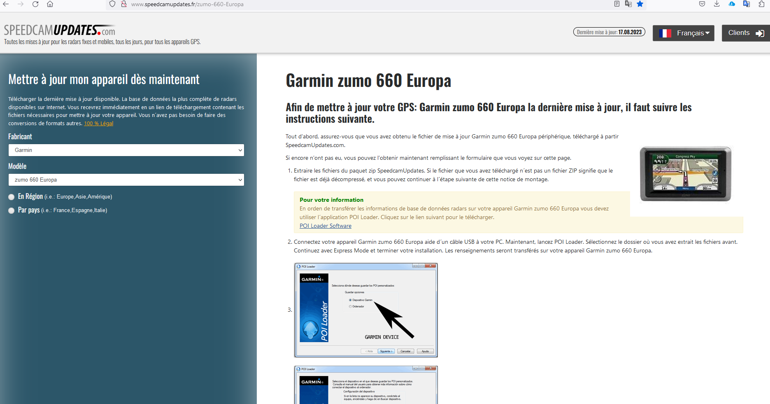Open the browser home page
770x404 pixels.
tap(50, 4)
